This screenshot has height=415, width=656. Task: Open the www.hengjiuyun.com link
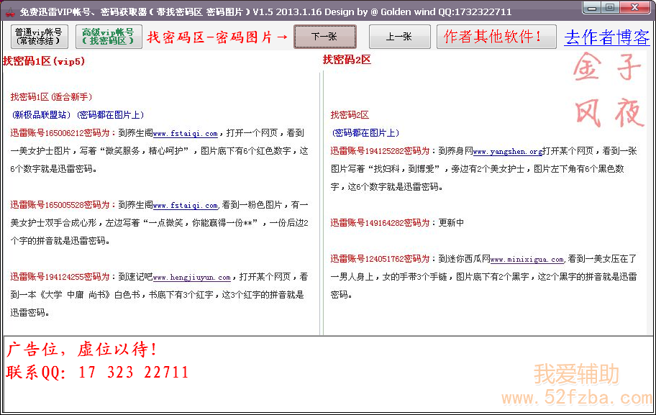pyautogui.click(x=192, y=278)
